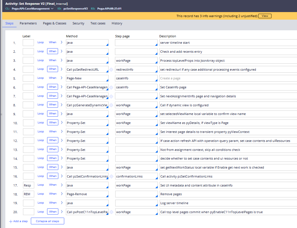Click the Loop link in step 13

point(41,149)
